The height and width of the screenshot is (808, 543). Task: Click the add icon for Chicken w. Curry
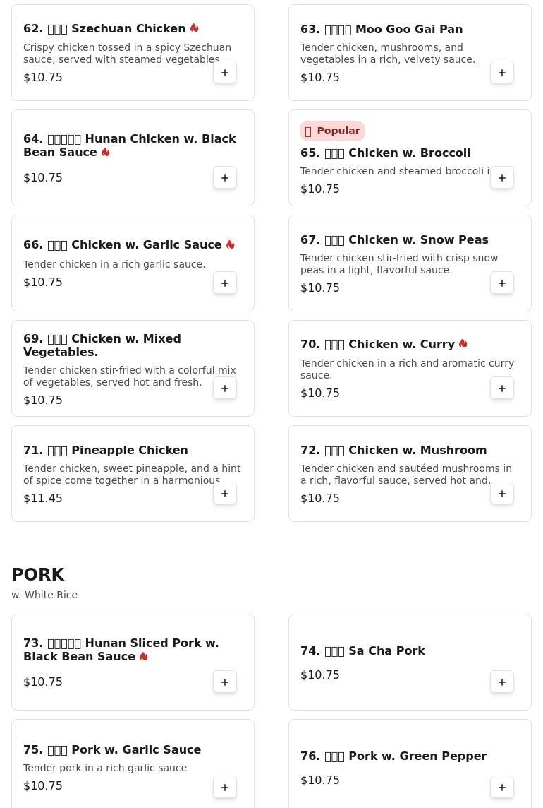tap(502, 388)
